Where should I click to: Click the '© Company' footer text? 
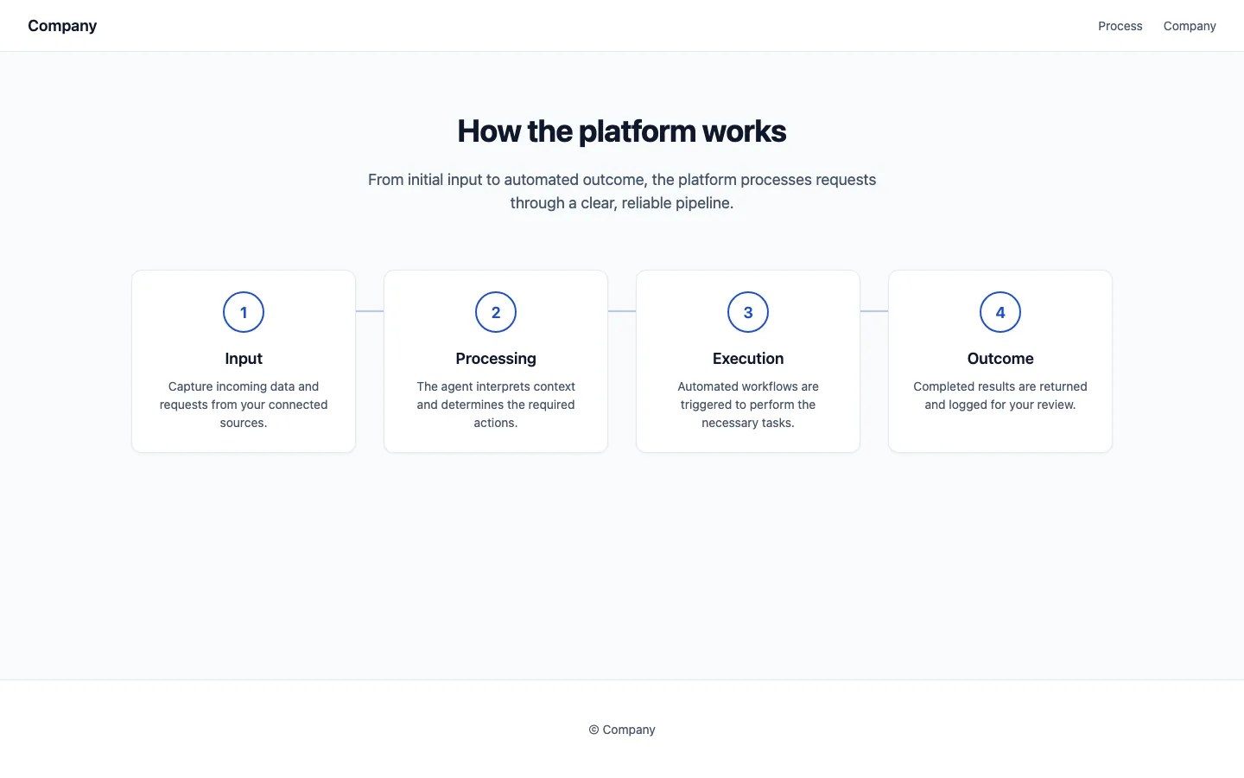622,730
